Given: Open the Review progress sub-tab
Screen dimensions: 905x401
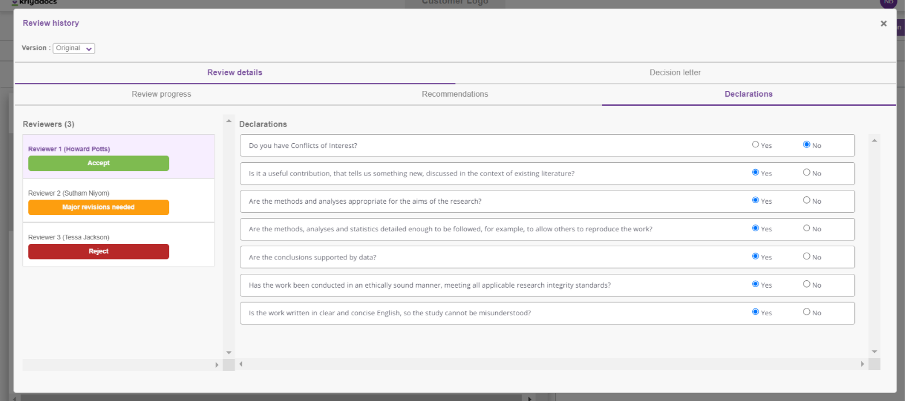Looking at the screenshot, I should coord(161,94).
